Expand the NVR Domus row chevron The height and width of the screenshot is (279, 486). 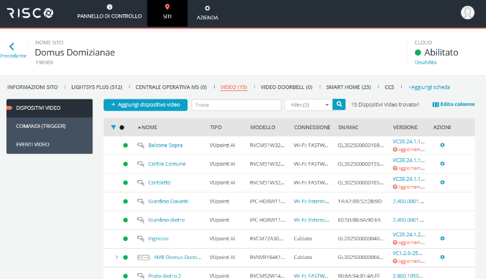pos(116,257)
